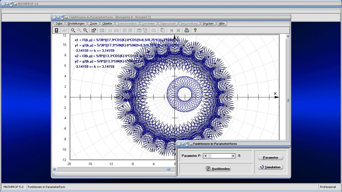
Task: Open the Beschriftung menu
Action: (x=189, y=23)
